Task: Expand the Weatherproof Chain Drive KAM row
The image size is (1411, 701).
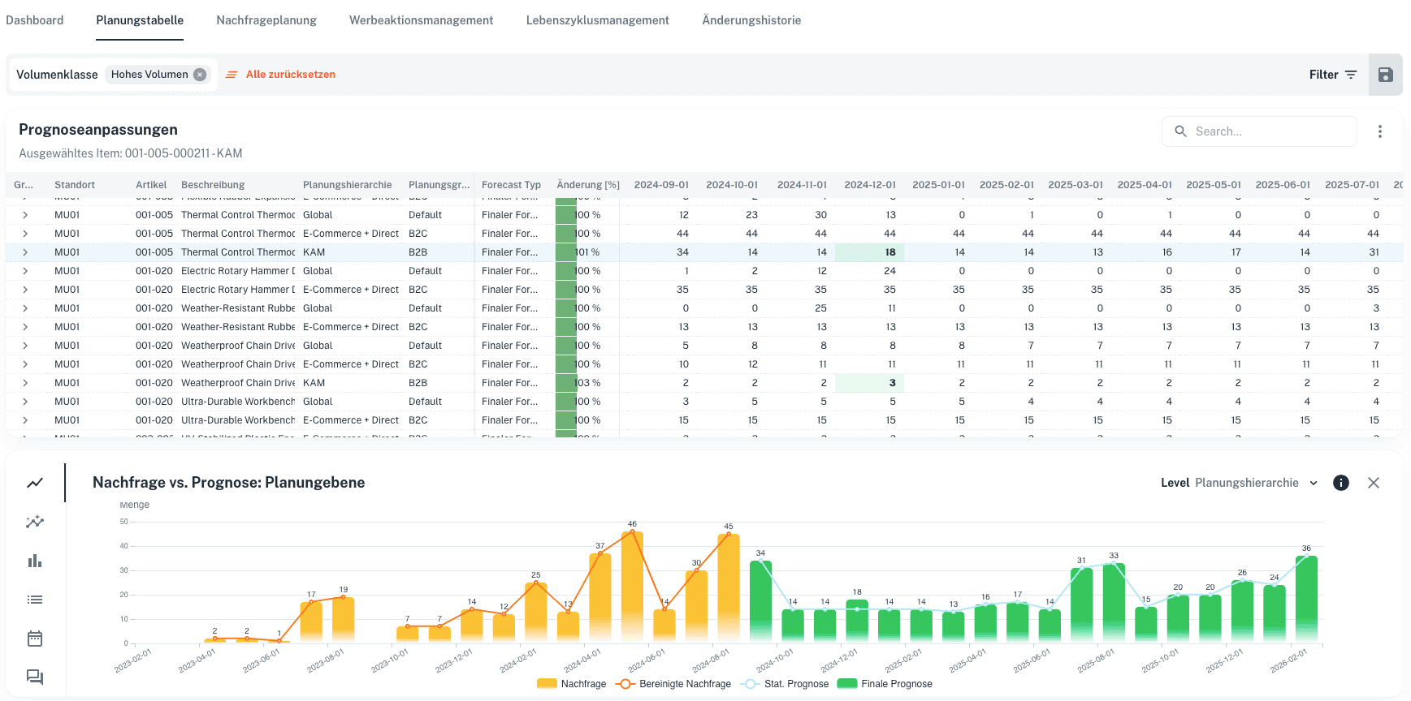Action: tap(25, 383)
